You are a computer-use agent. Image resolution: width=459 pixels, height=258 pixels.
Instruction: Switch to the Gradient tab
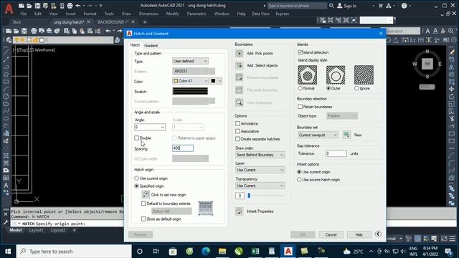[151, 46]
